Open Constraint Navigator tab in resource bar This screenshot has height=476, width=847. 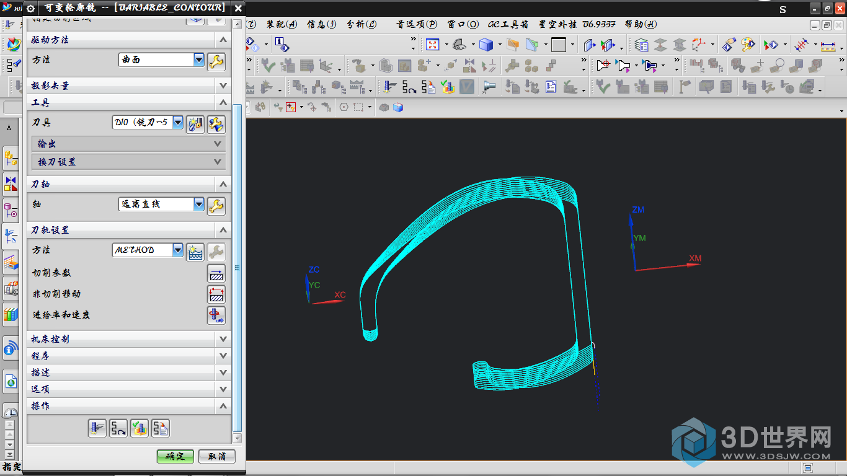coord(11,184)
